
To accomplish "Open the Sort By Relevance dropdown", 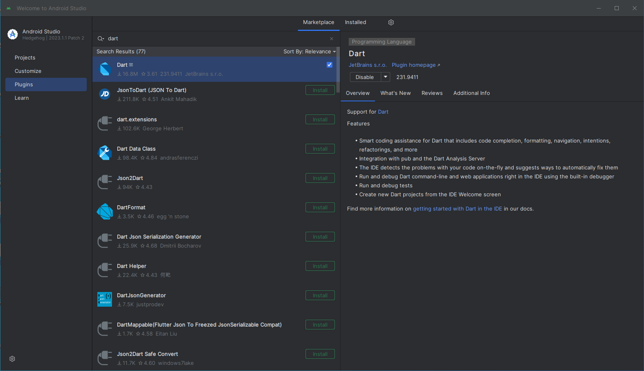I will point(310,52).
